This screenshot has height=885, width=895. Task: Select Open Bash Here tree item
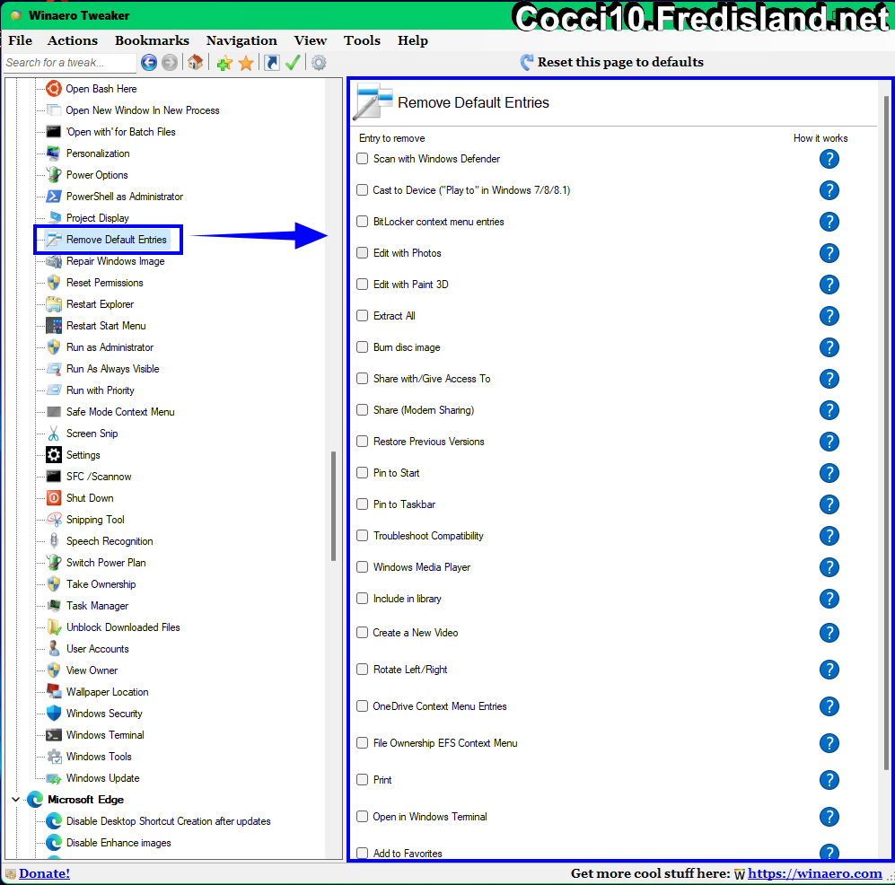pos(101,89)
